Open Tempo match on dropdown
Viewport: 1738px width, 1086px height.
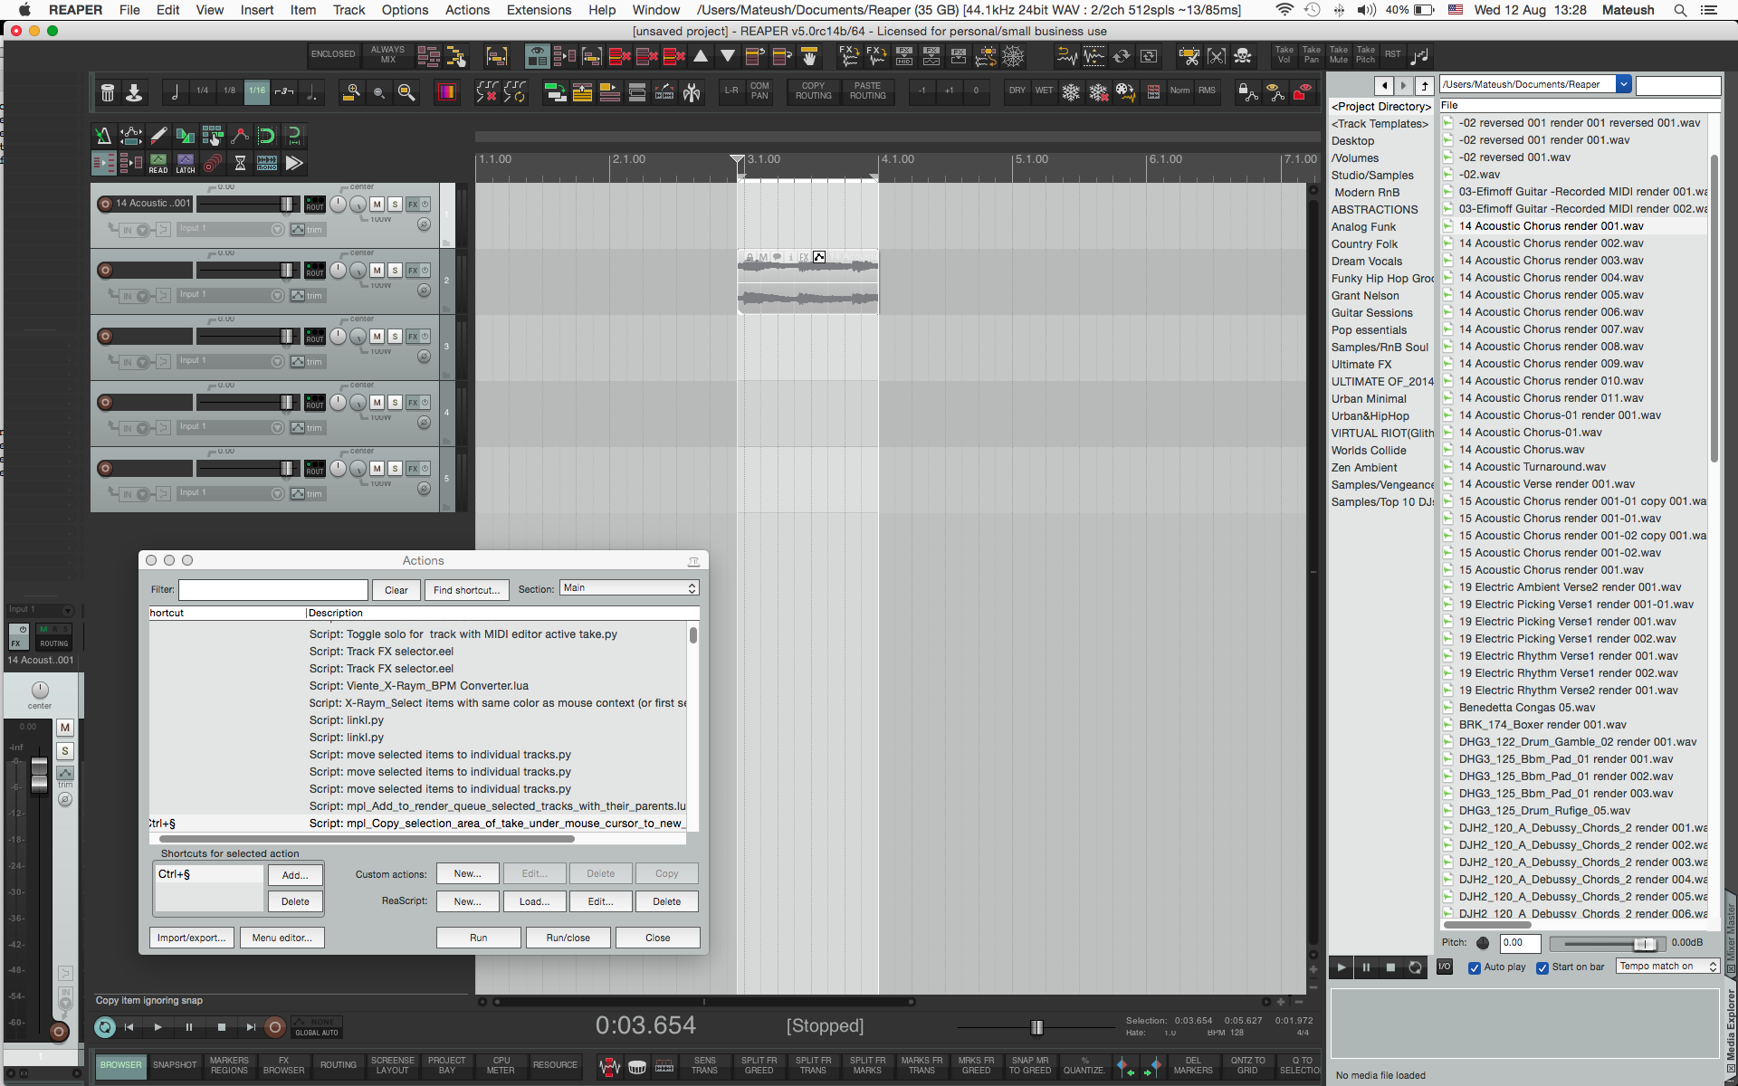click(x=1667, y=967)
